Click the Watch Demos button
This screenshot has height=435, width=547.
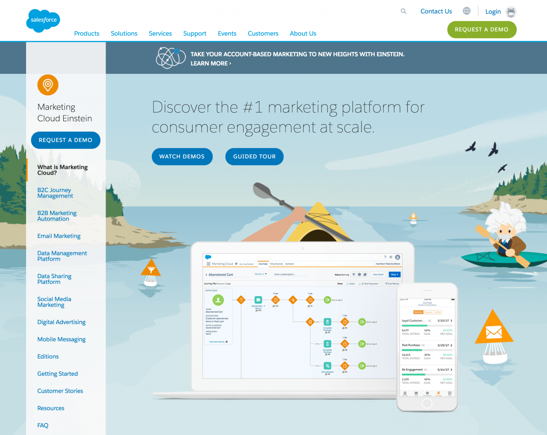coord(182,157)
